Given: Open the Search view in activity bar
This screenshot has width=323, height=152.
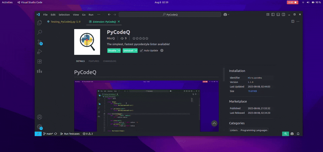Looking at the screenshot, I should (x=39, y=32).
